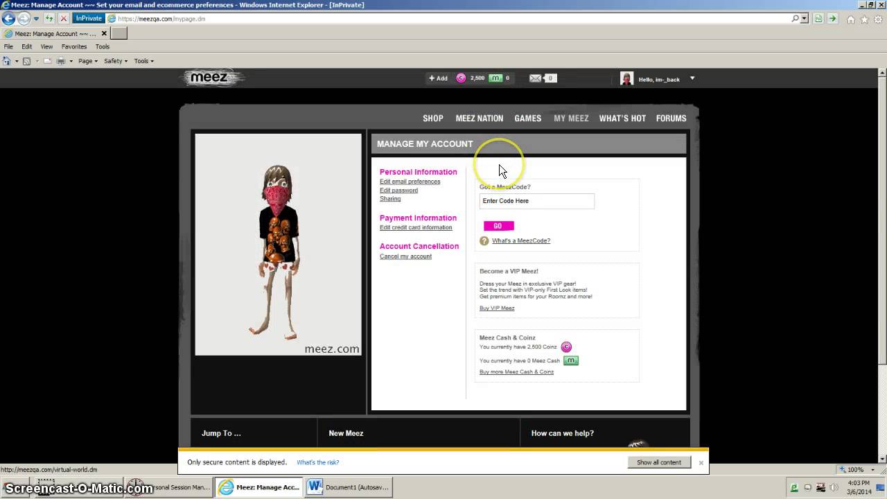The height and width of the screenshot is (499, 887).
Task: Click the Sharing link
Action: (x=390, y=199)
